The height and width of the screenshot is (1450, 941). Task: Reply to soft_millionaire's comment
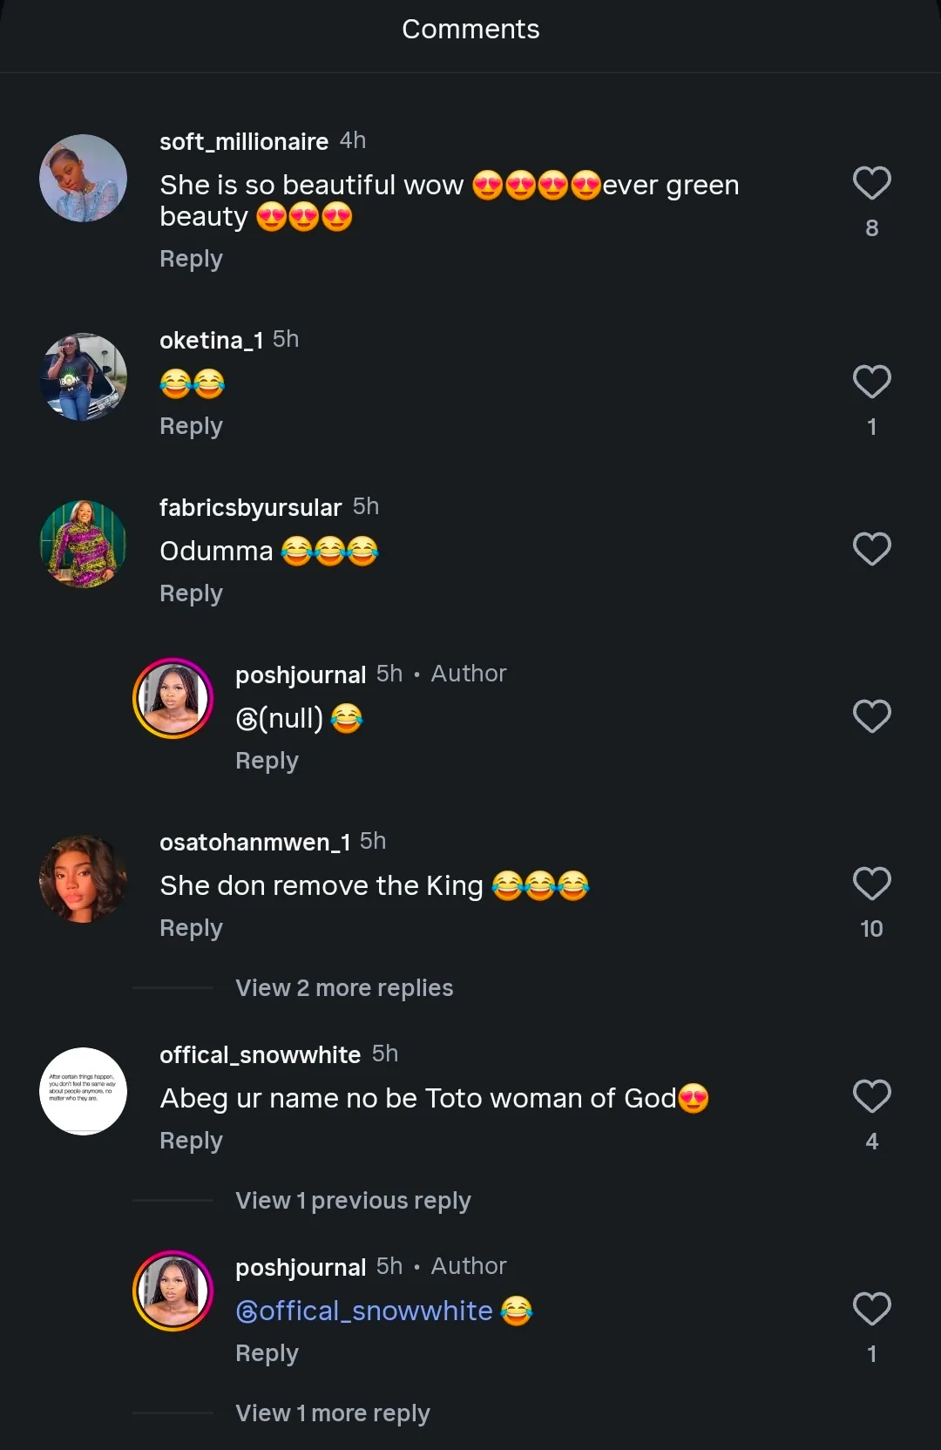coord(191,260)
